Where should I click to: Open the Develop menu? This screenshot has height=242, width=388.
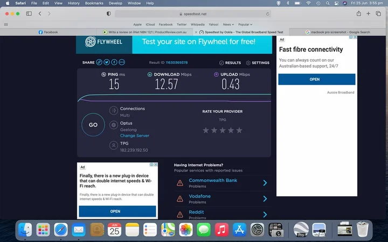point(115,3)
